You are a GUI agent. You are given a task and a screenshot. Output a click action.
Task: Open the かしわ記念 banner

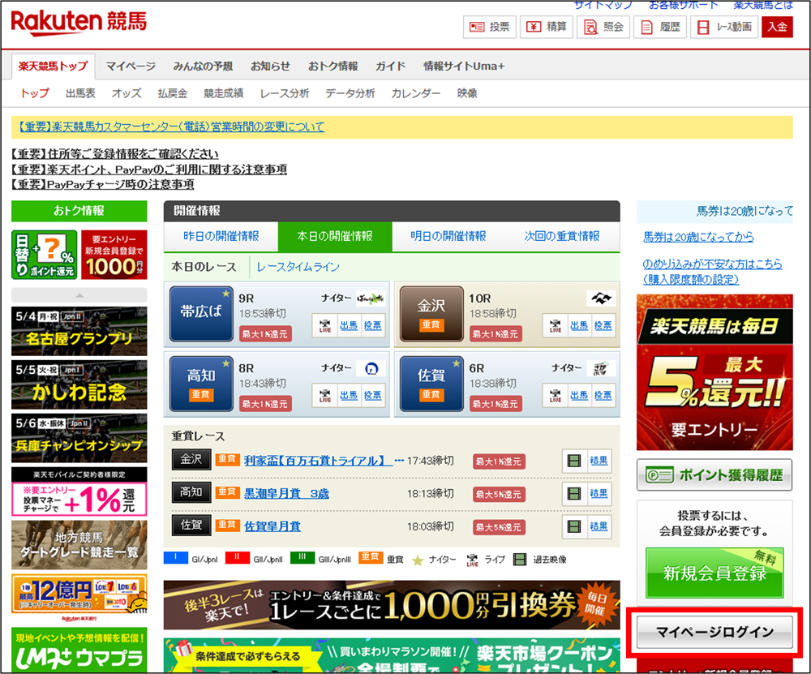coord(79,384)
